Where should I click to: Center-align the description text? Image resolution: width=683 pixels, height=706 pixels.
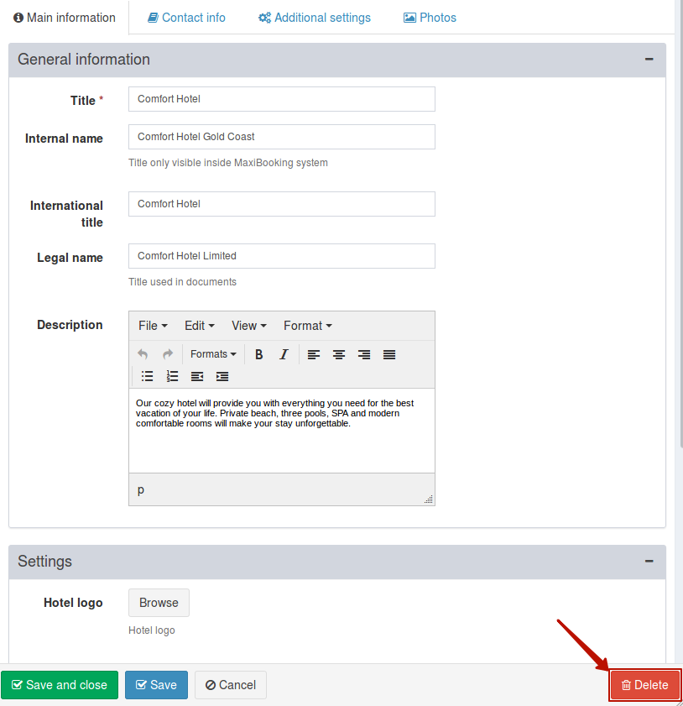click(x=339, y=354)
